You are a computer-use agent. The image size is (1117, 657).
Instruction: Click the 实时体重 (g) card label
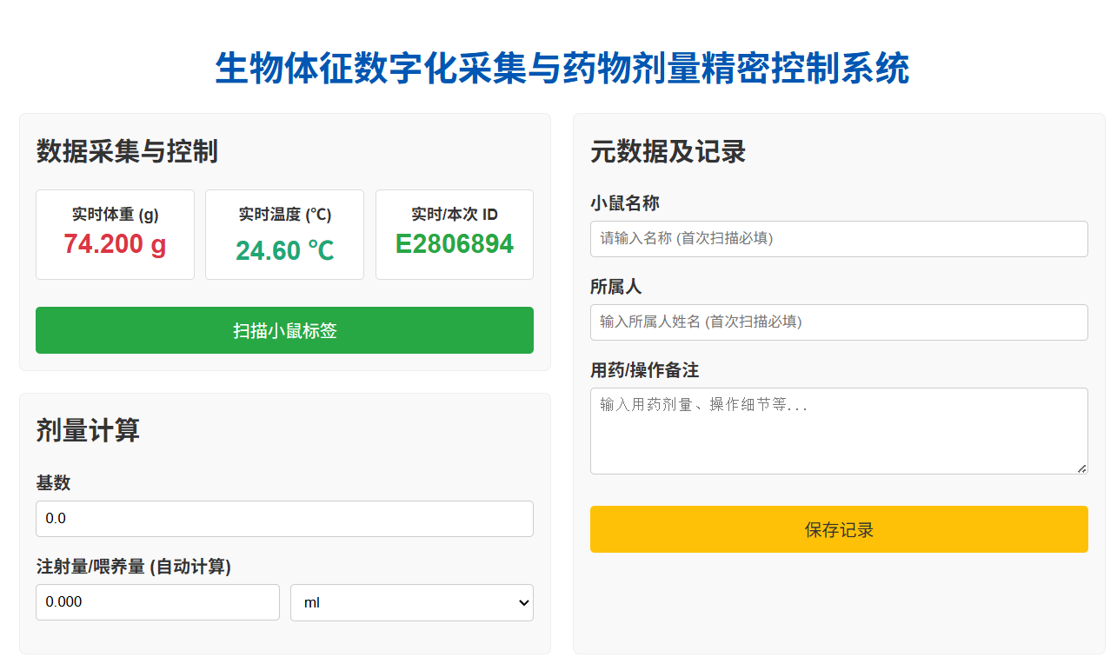pyautogui.click(x=115, y=215)
